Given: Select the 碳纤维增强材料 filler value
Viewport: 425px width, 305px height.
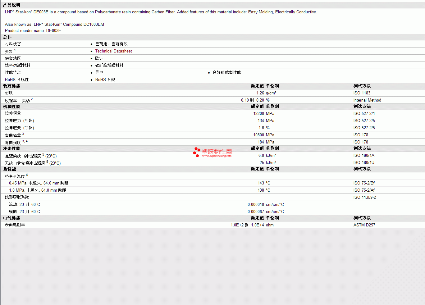Looking at the screenshot, I should tap(109, 66).
